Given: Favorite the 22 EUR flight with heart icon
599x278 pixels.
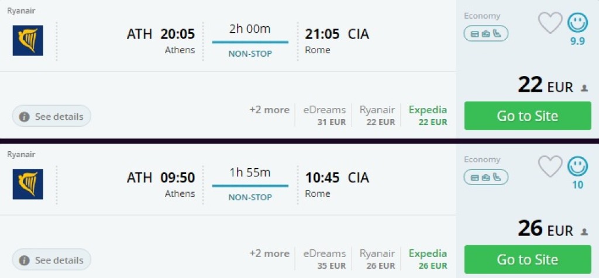Looking at the screenshot, I should [550, 23].
